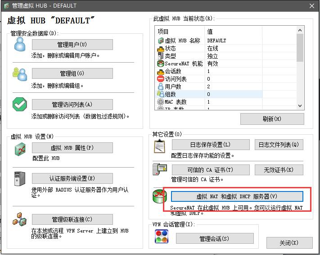Select the MAC 表数 row label

tap(176, 101)
